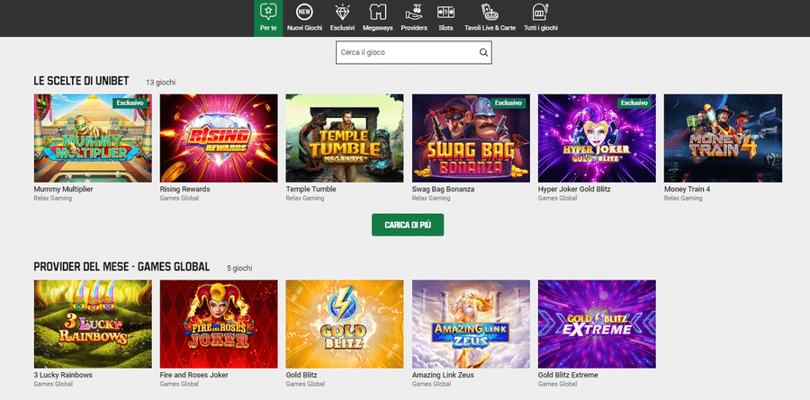Click Relax Gaming under Money Train 4
The height and width of the screenshot is (400, 810).
point(683,198)
